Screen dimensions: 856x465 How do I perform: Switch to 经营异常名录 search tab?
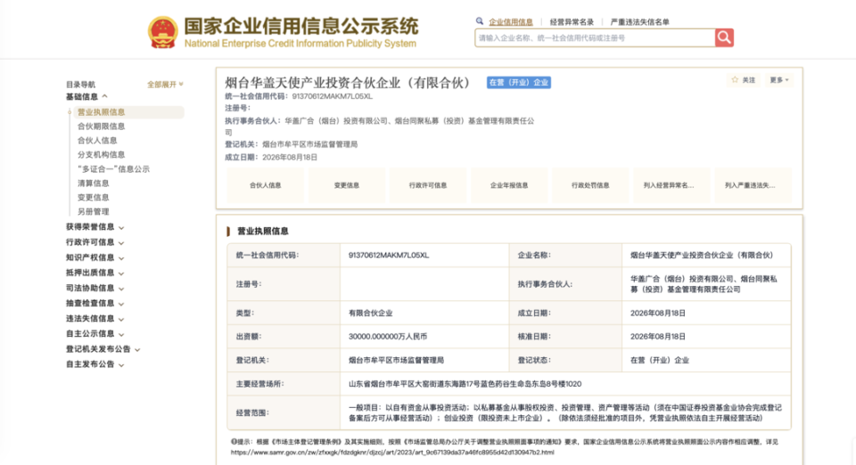pos(572,21)
